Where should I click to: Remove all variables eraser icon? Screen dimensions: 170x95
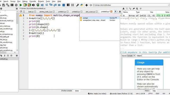click(134, 9)
